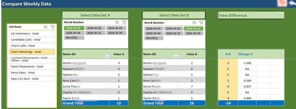The height and width of the screenshot is (109, 296).
Task: Choose 2024-W-21 in Data Set A
Action: point(95,33)
